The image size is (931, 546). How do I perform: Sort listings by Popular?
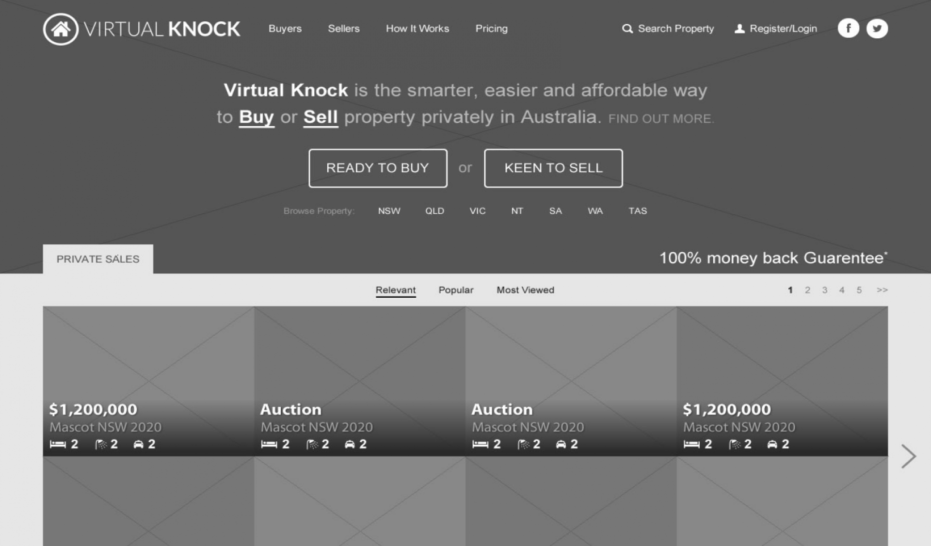(456, 290)
